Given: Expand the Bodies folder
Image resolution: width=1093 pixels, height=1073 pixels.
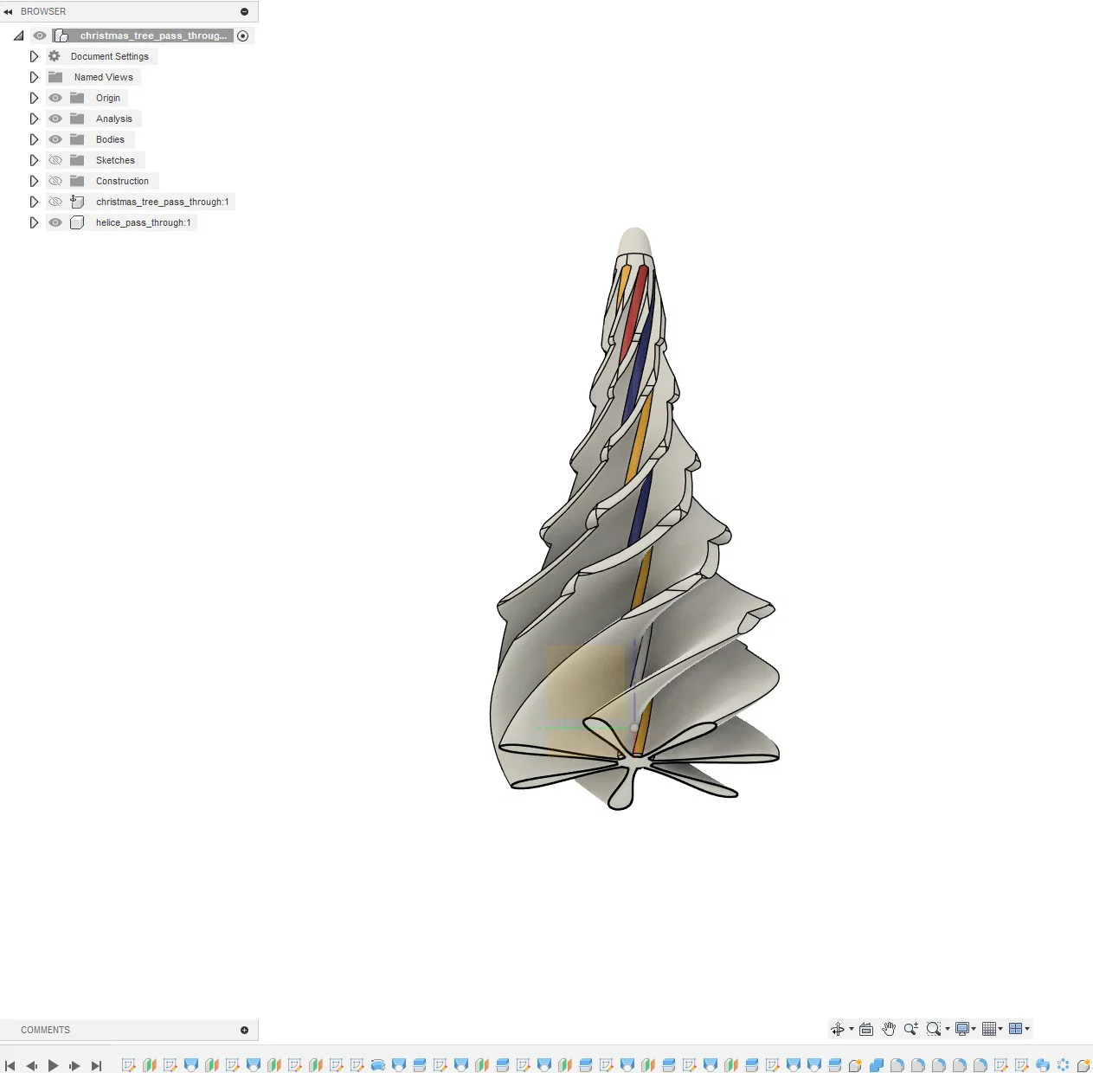Looking at the screenshot, I should pyautogui.click(x=34, y=139).
